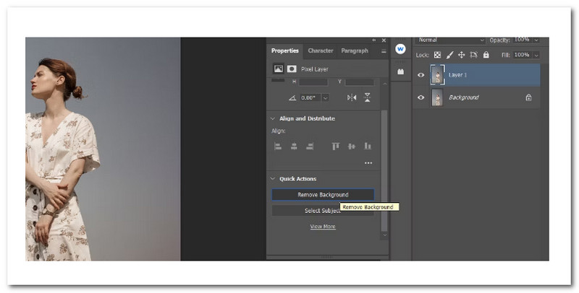Hide Layer 1 using eye icon

420,75
